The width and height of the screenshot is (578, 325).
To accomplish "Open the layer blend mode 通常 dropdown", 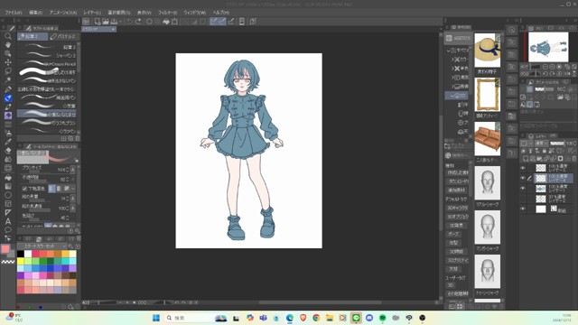I will 542,143.
